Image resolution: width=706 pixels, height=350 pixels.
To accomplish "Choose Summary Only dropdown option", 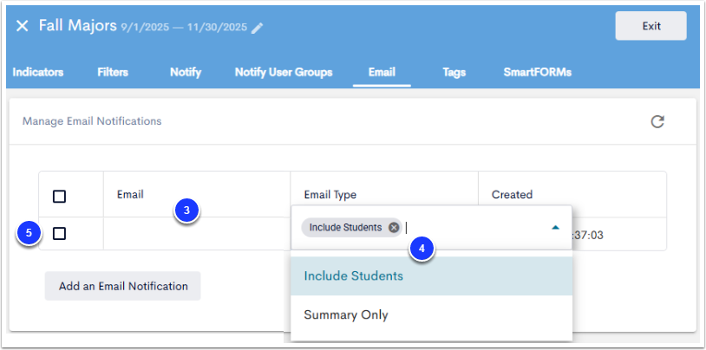I will click(x=431, y=314).
